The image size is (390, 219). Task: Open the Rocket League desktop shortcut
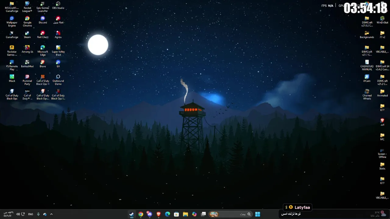coord(27,7)
